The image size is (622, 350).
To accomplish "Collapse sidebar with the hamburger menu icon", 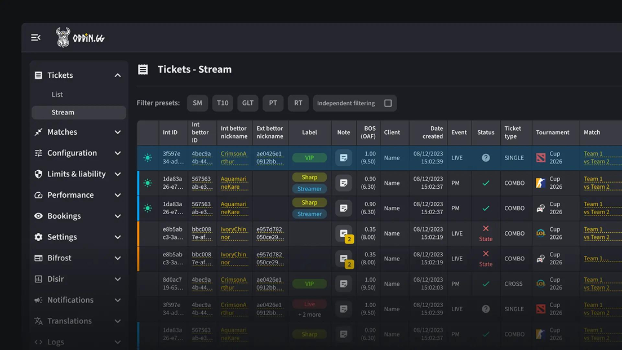I will click(35, 38).
